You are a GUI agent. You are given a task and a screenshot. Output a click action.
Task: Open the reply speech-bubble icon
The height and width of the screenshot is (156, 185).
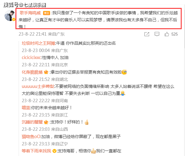(157, 34)
